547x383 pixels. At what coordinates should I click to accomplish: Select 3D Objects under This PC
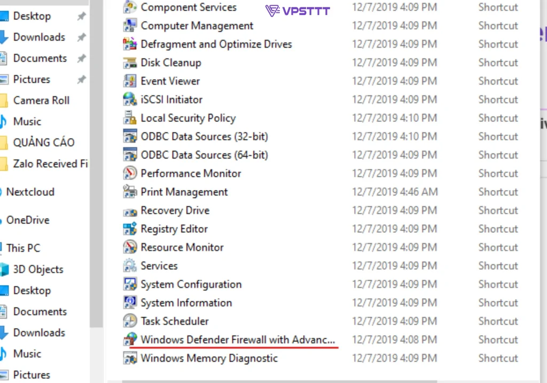[38, 269]
